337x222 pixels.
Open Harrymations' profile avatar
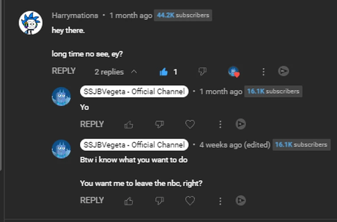pos(30,23)
